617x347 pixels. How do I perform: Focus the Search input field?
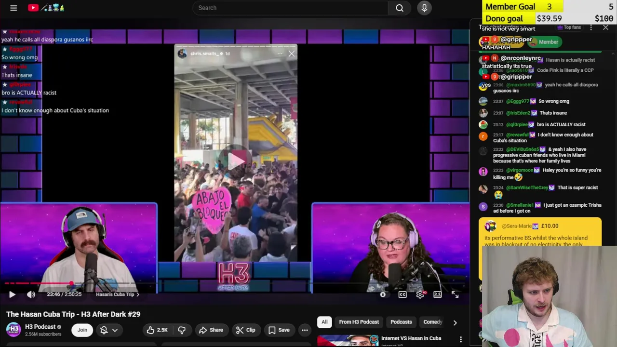tap(290, 8)
